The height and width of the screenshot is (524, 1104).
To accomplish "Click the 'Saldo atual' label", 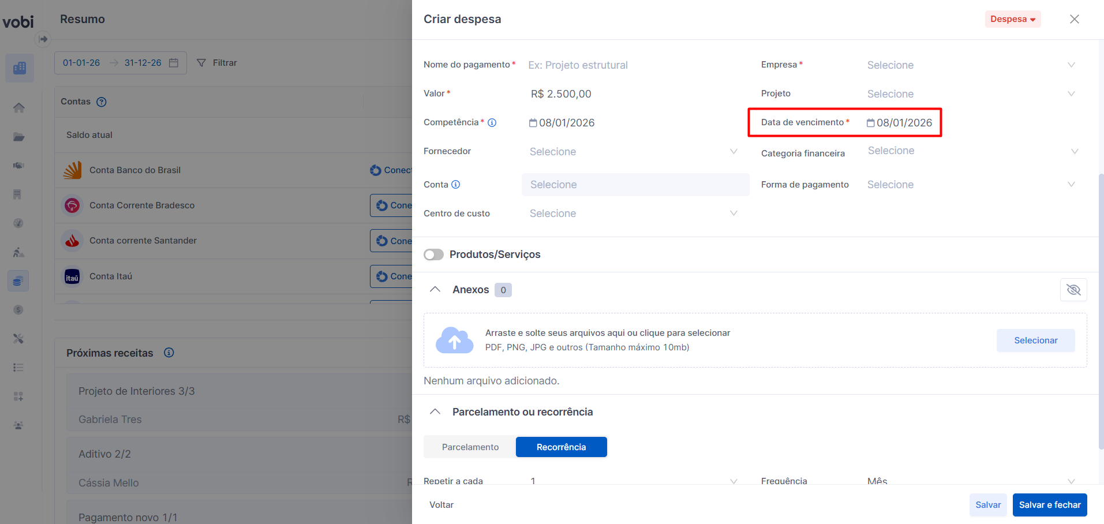I will click(x=89, y=135).
